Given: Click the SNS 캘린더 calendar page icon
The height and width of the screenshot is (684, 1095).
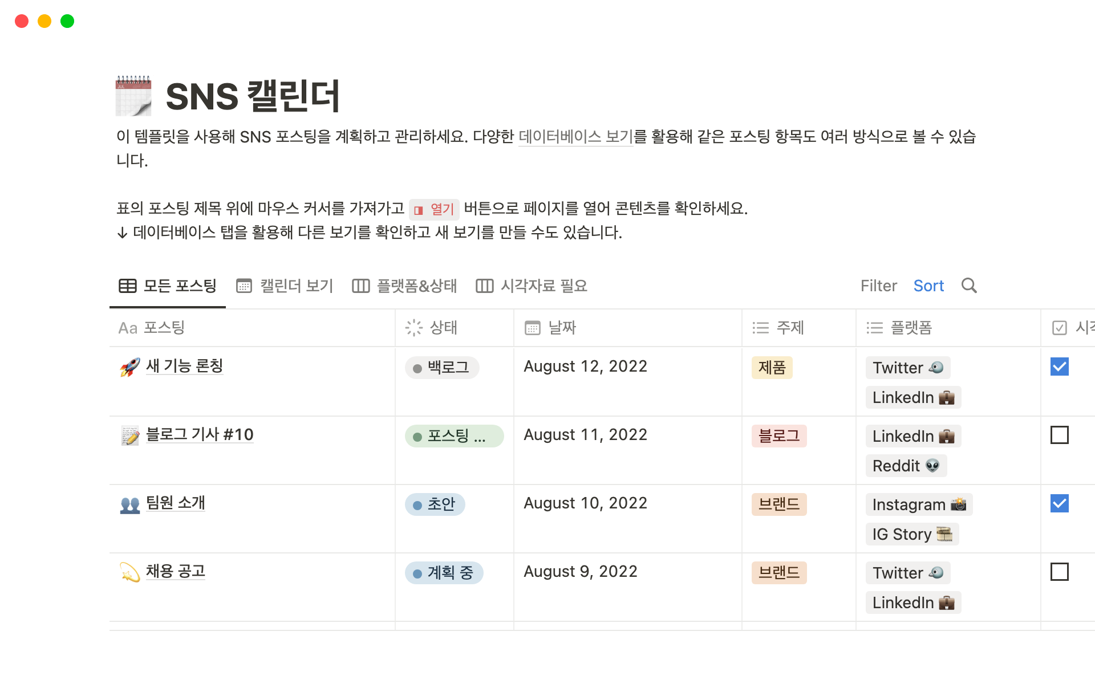Looking at the screenshot, I should [133, 96].
